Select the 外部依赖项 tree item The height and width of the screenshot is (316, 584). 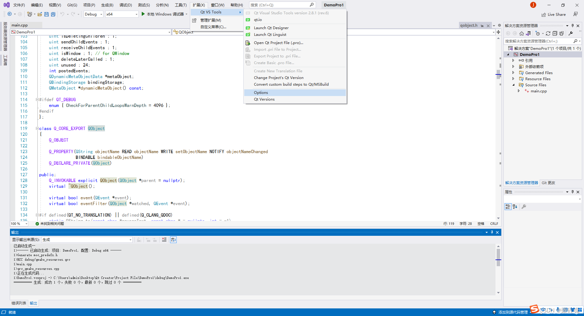534,67
